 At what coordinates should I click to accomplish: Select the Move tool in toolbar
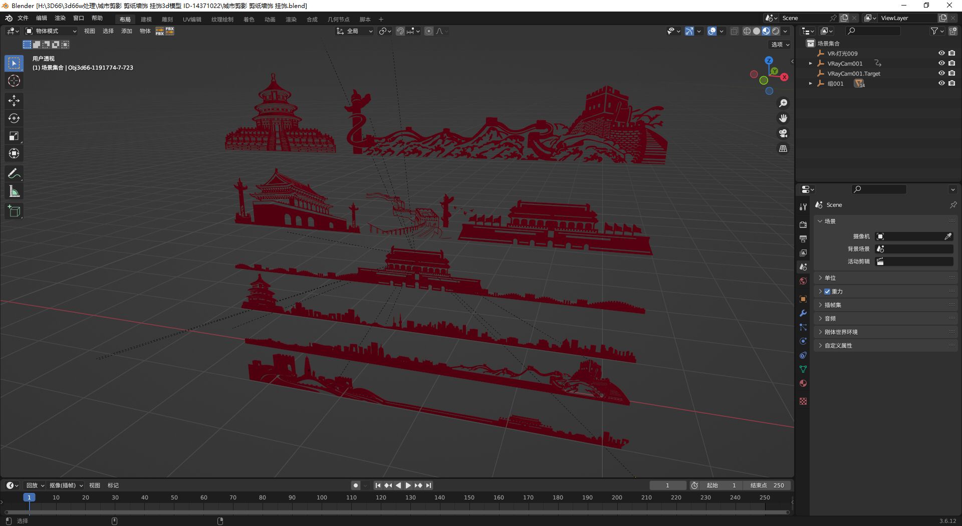[14, 101]
